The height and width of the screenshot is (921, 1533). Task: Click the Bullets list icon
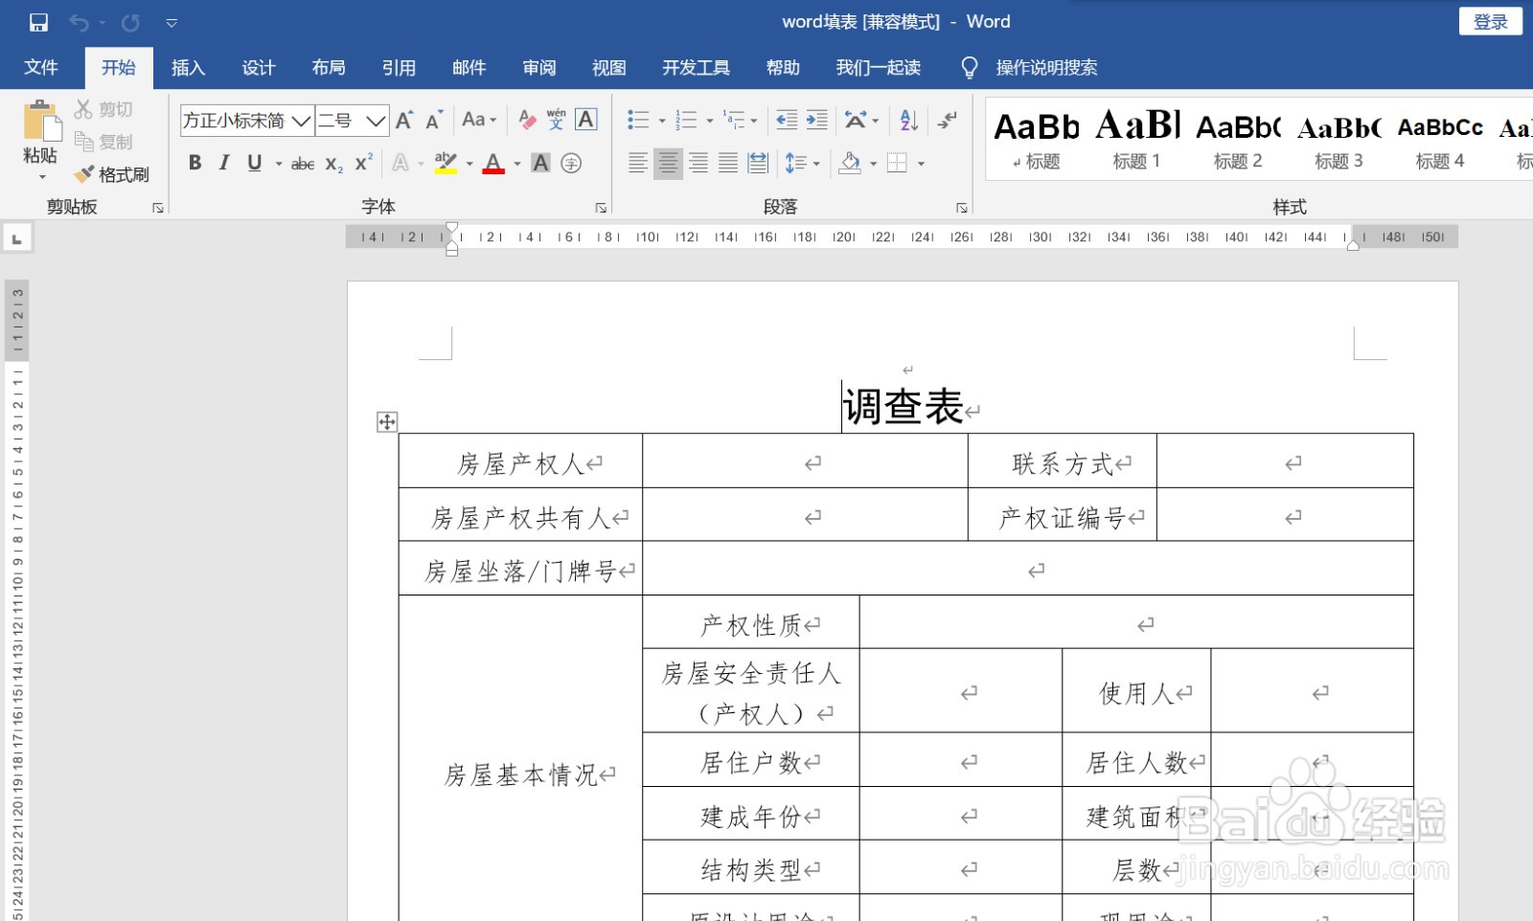[x=638, y=120]
